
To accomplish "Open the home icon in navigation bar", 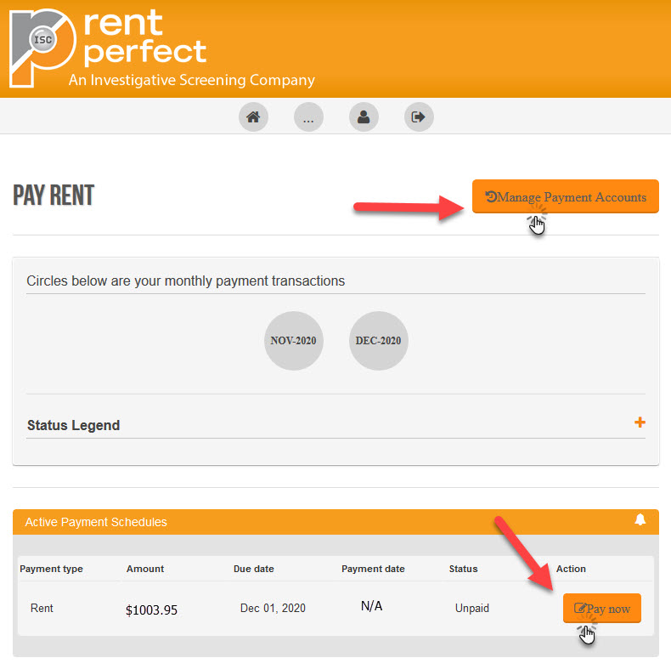I will pos(253,117).
